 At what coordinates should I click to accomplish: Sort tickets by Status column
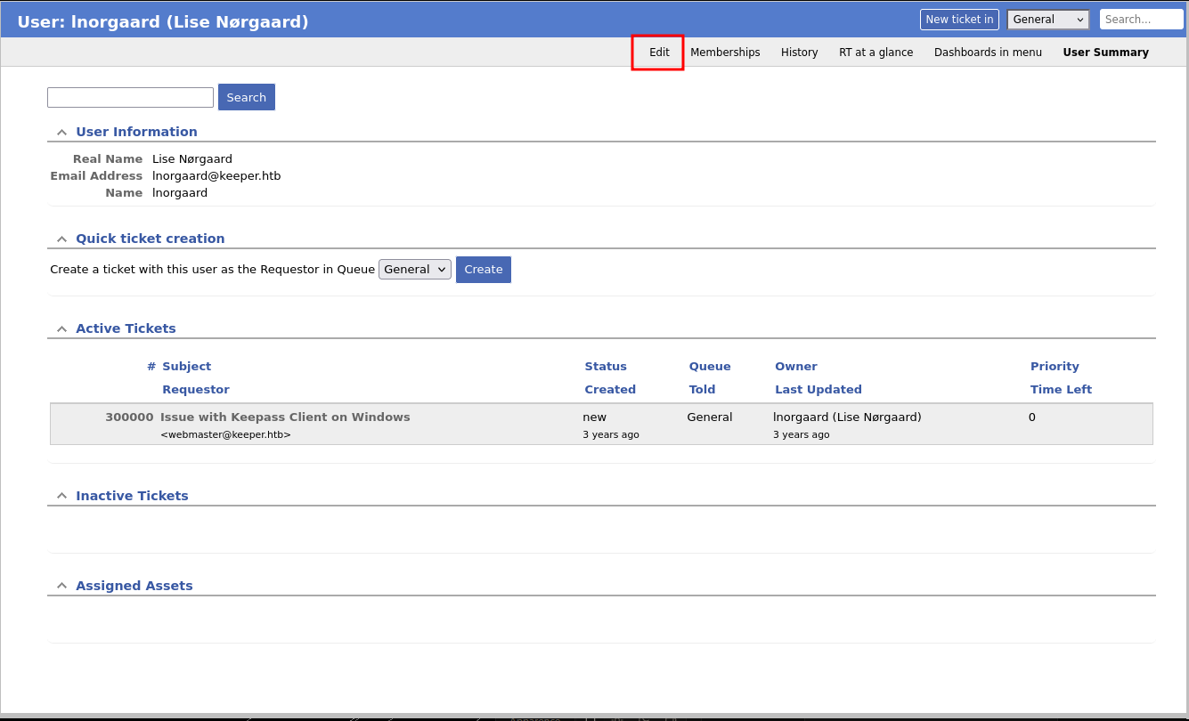click(606, 367)
